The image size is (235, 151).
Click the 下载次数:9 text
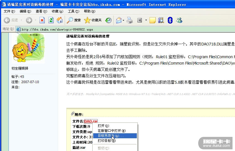81,127
